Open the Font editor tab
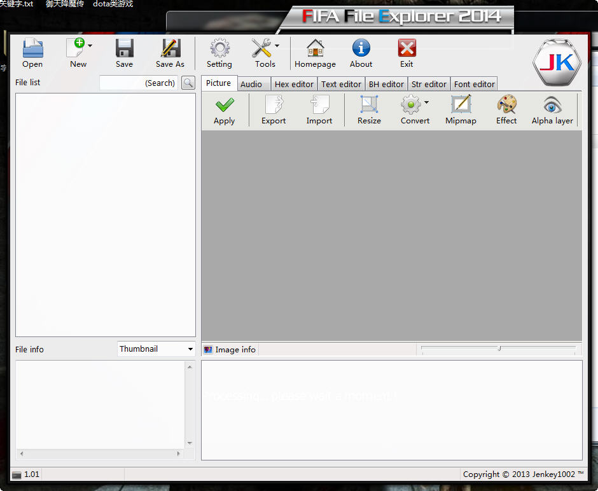This screenshot has width=598, height=491. point(475,84)
